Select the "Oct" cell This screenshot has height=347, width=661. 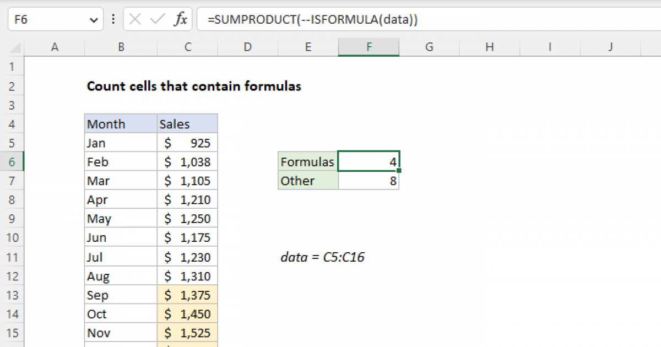click(121, 315)
